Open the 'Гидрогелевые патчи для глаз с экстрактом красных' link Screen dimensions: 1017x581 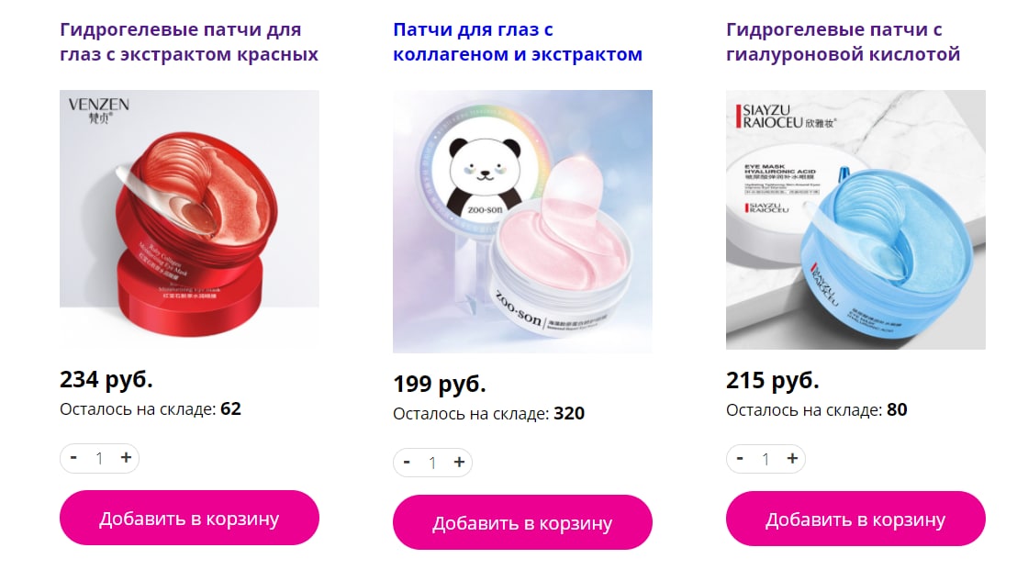189,41
